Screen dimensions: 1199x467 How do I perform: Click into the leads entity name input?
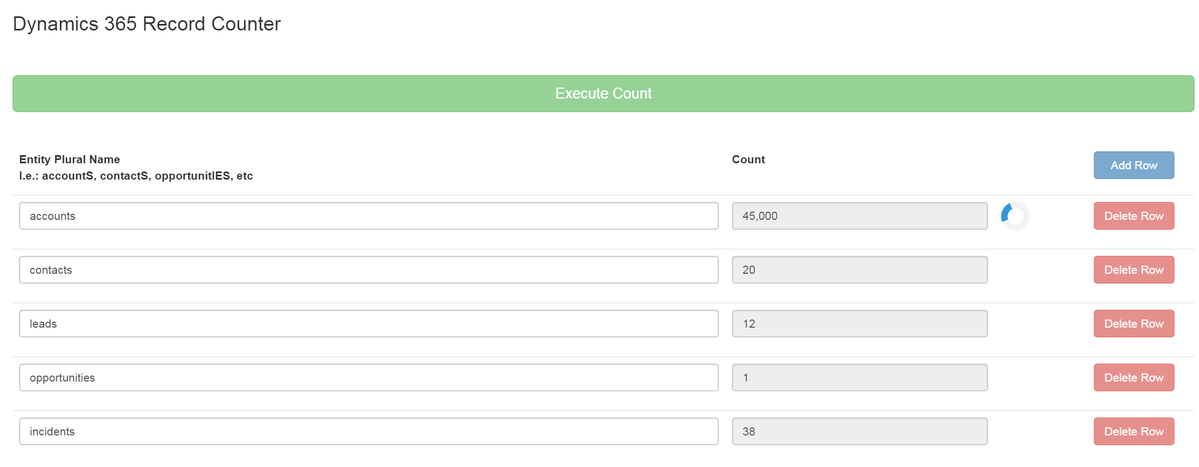tap(368, 324)
